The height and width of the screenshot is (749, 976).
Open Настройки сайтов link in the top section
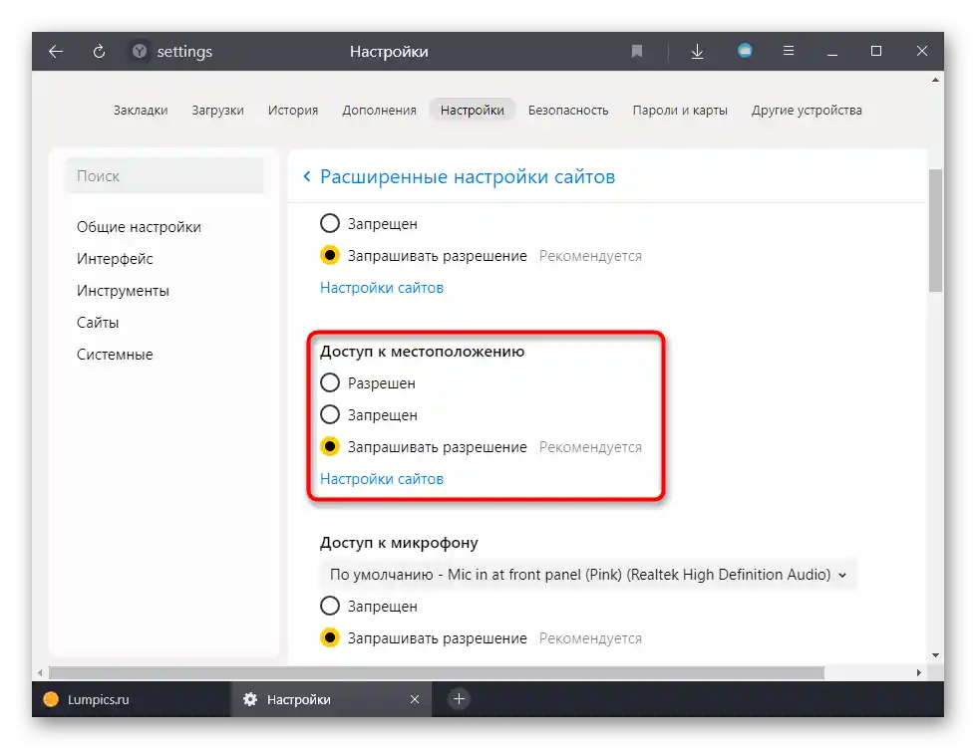click(382, 288)
